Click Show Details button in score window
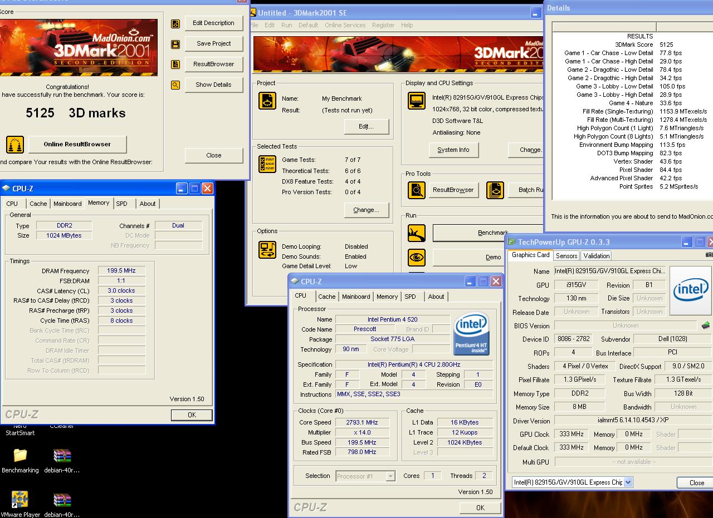Image resolution: width=713 pixels, height=518 pixels. pyautogui.click(x=213, y=85)
